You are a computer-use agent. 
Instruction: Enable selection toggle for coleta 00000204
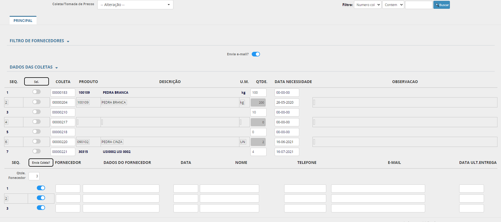[37, 102]
